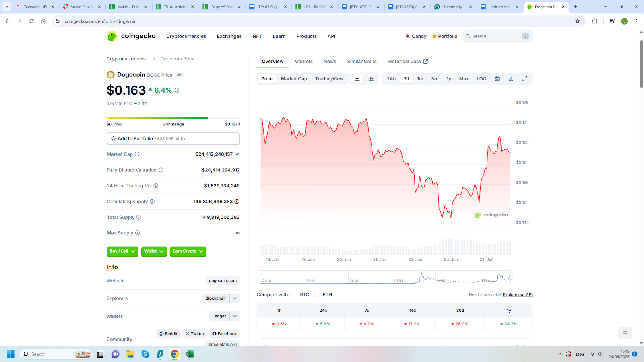Focus the CoinGecko search field
This screenshot has width=644, height=362.
[497, 36]
